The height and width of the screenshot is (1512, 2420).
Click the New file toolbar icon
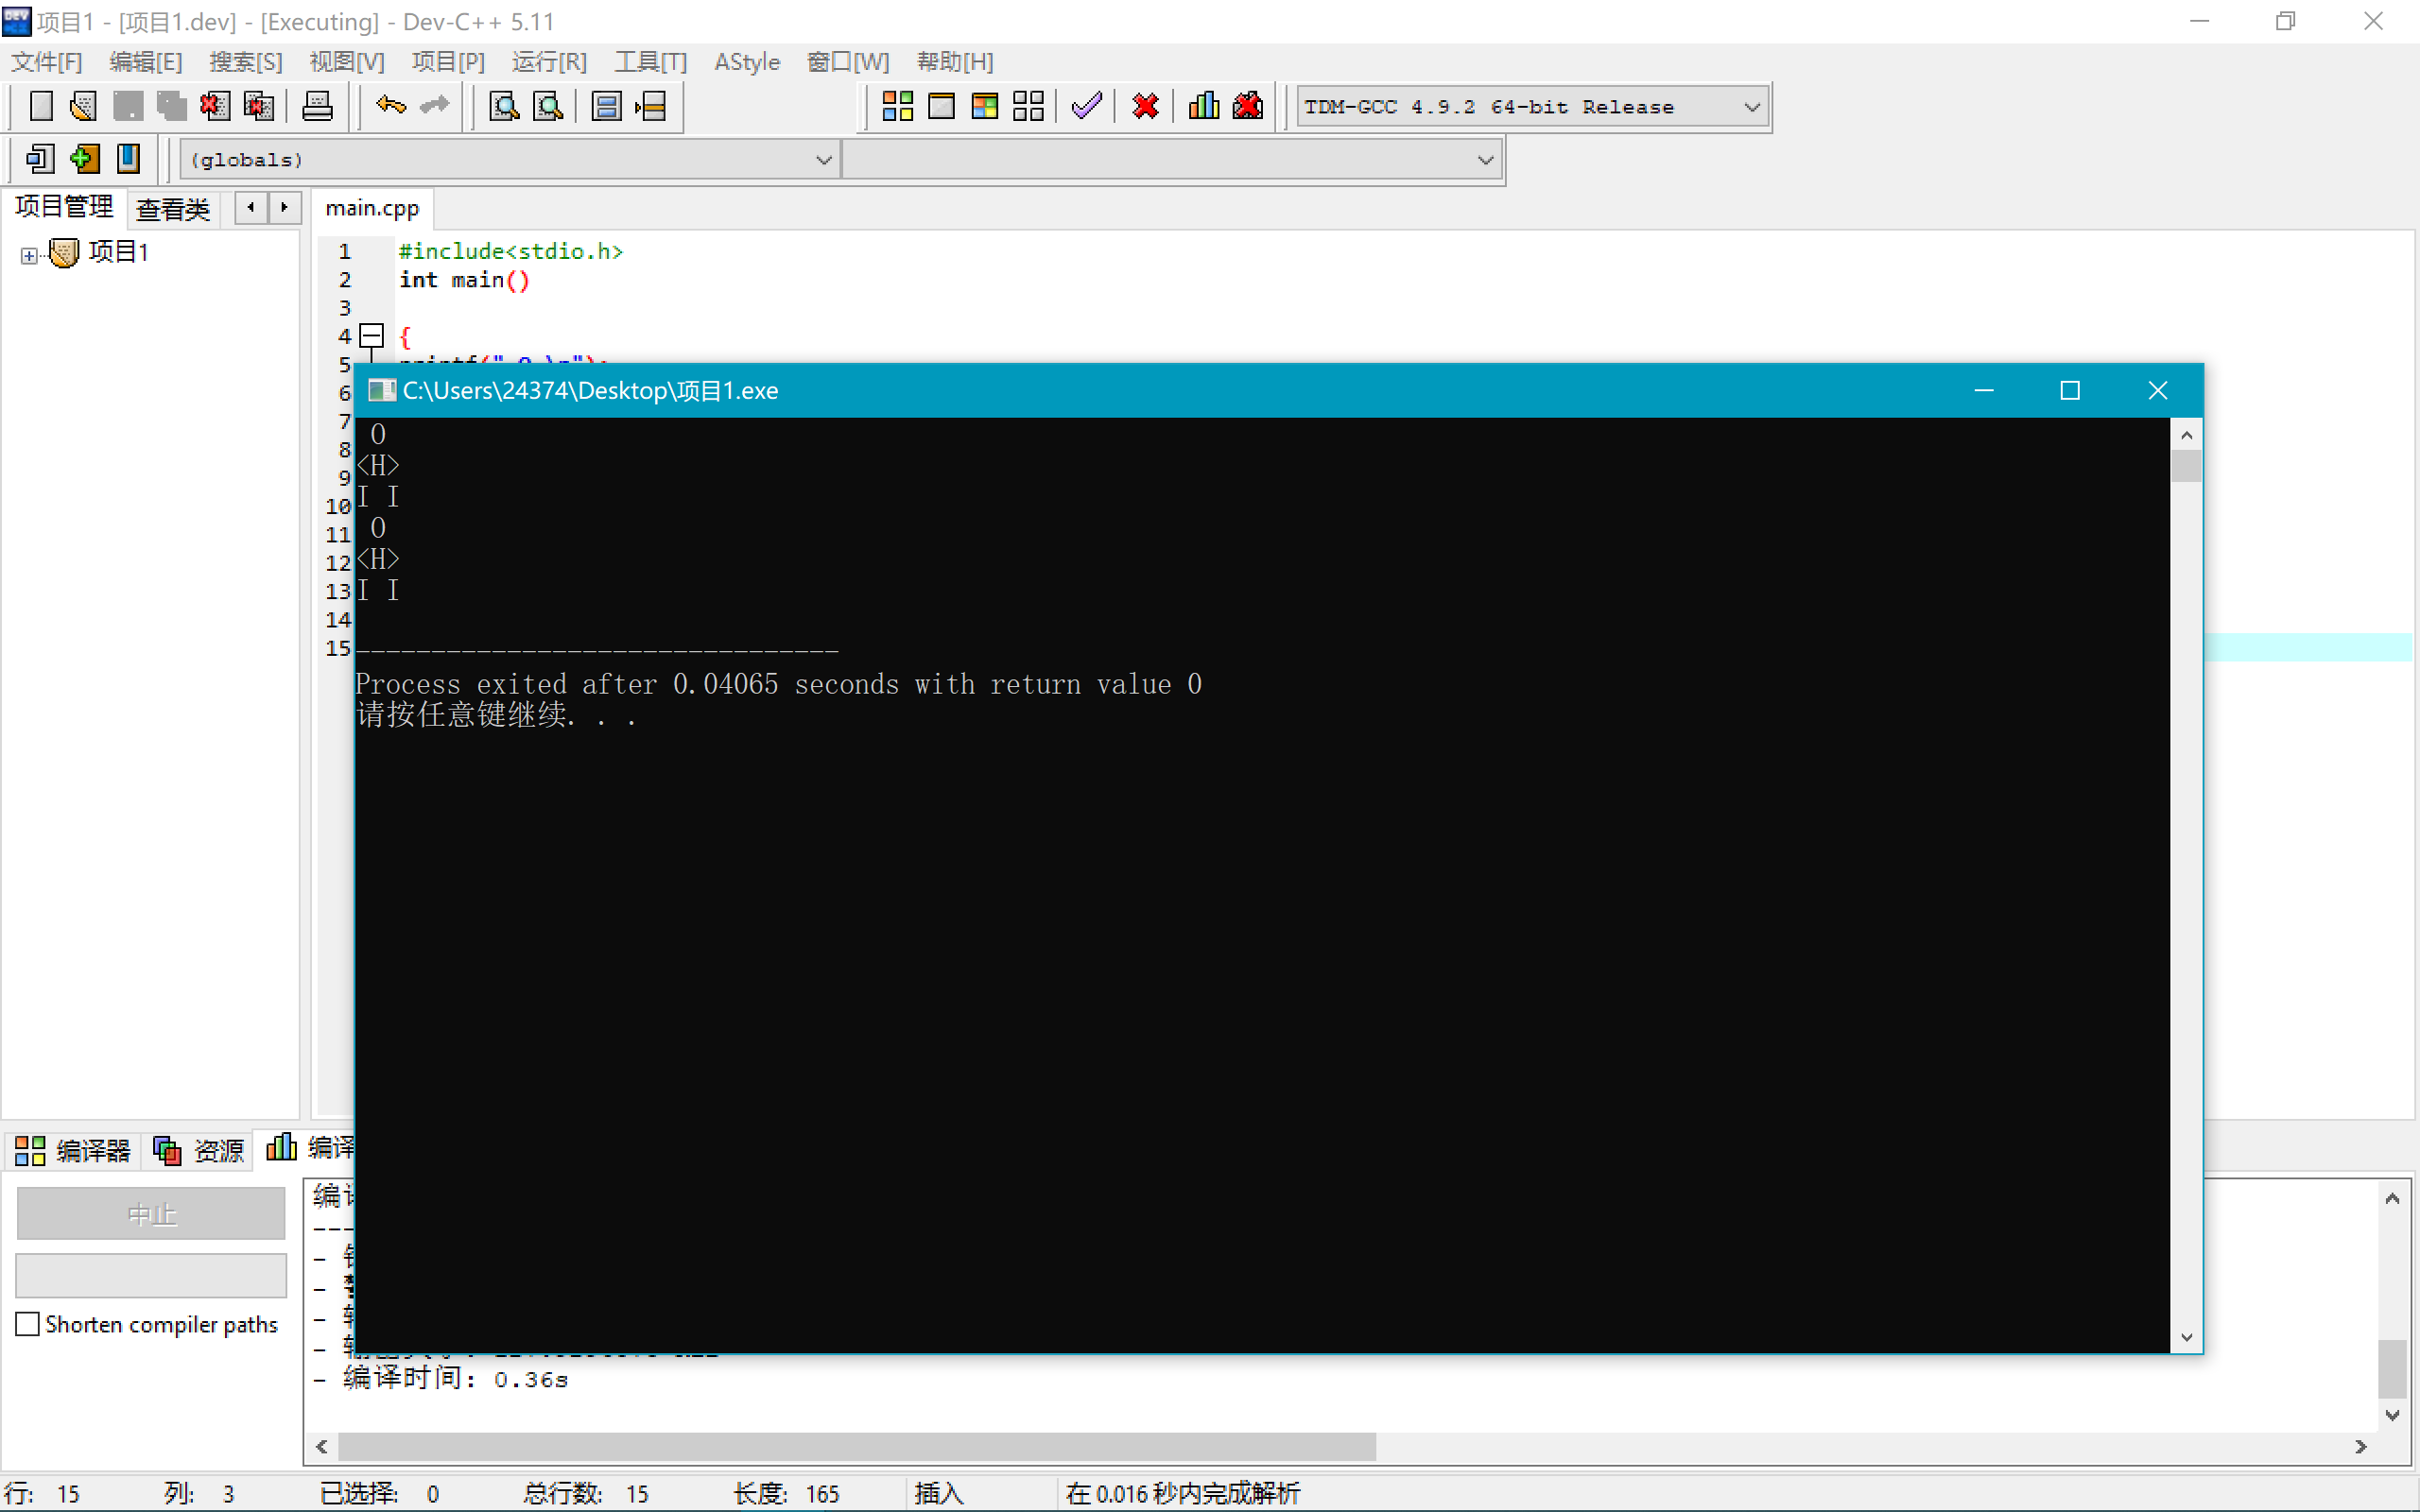point(41,106)
